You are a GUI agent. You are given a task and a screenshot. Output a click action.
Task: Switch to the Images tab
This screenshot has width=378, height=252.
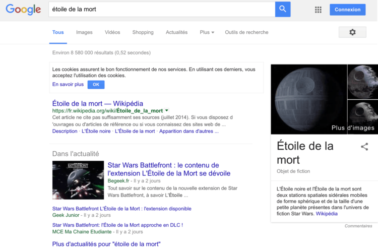pos(84,32)
